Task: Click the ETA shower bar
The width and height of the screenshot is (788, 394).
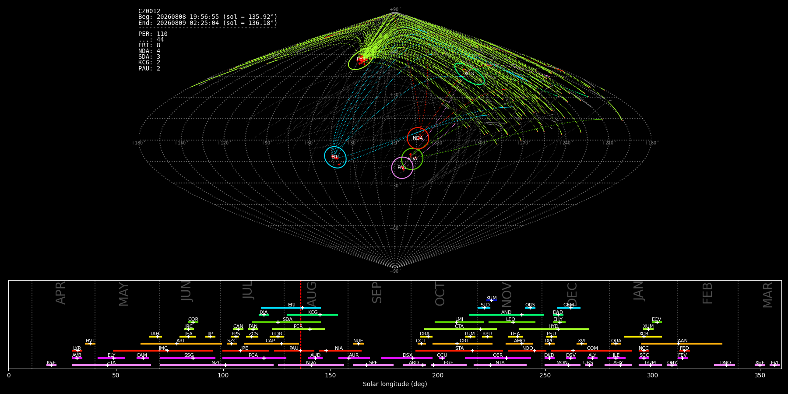Action: [112, 365]
